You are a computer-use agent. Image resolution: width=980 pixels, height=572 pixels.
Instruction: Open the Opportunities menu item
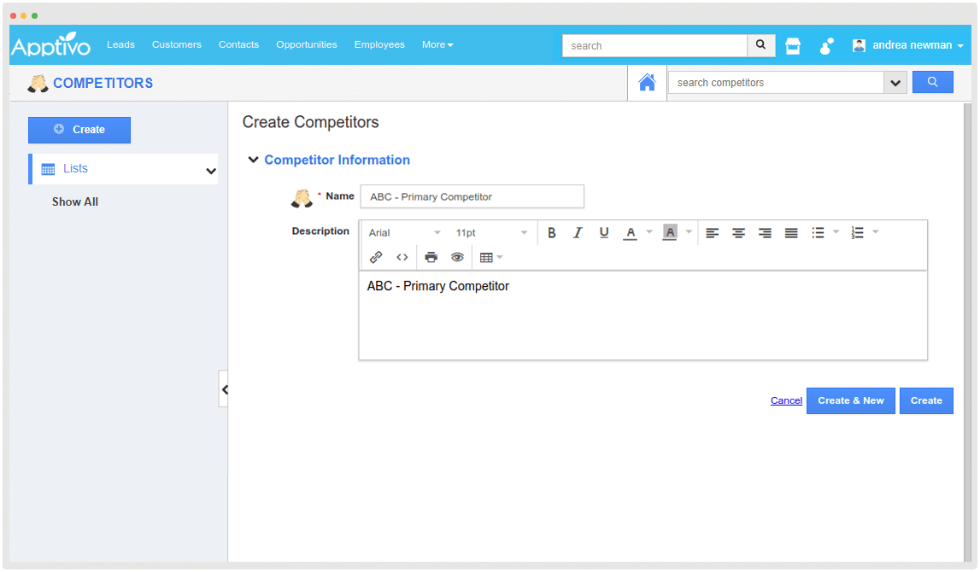coord(306,44)
